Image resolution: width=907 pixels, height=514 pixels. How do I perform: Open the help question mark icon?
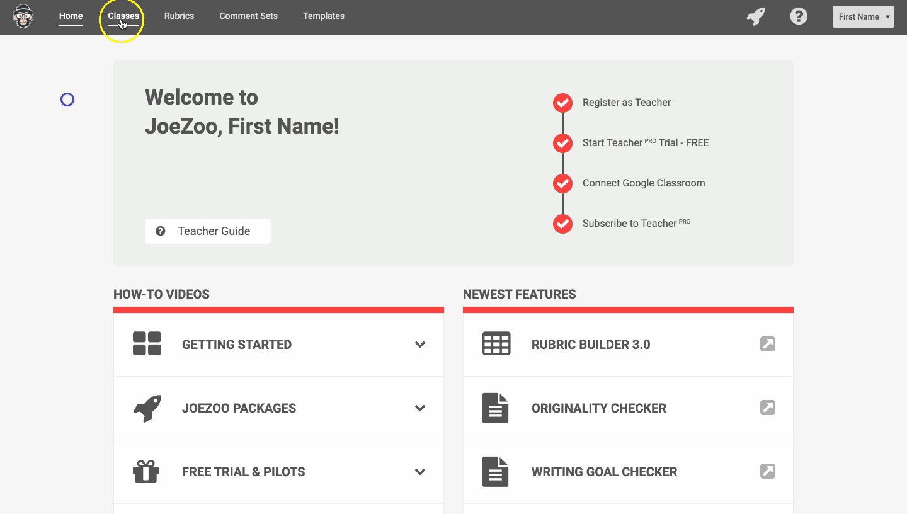pyautogui.click(x=799, y=16)
